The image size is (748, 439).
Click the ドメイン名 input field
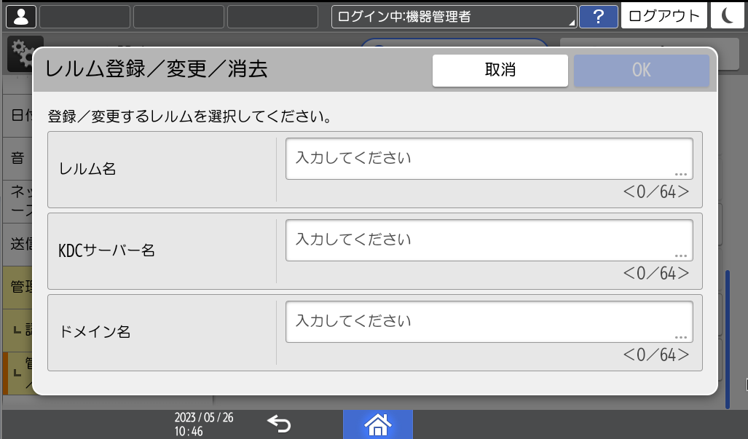tap(489, 321)
